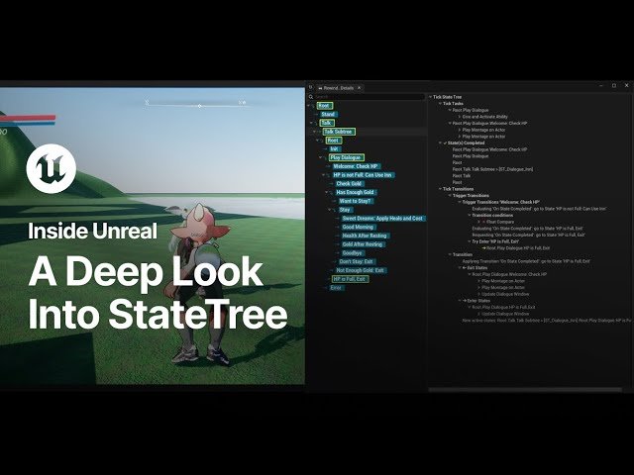Click the icon left of Rewind Details tab

(310, 87)
